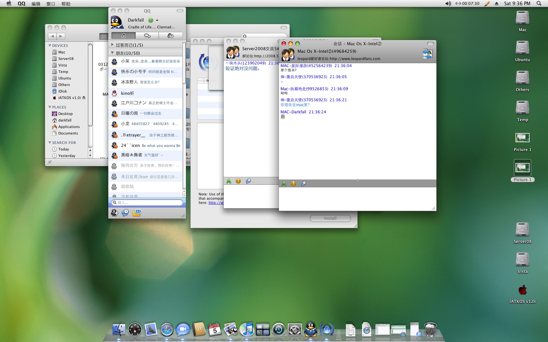
Task: Open Darkfall online status dropdown arrow
Action: [x=157, y=21]
